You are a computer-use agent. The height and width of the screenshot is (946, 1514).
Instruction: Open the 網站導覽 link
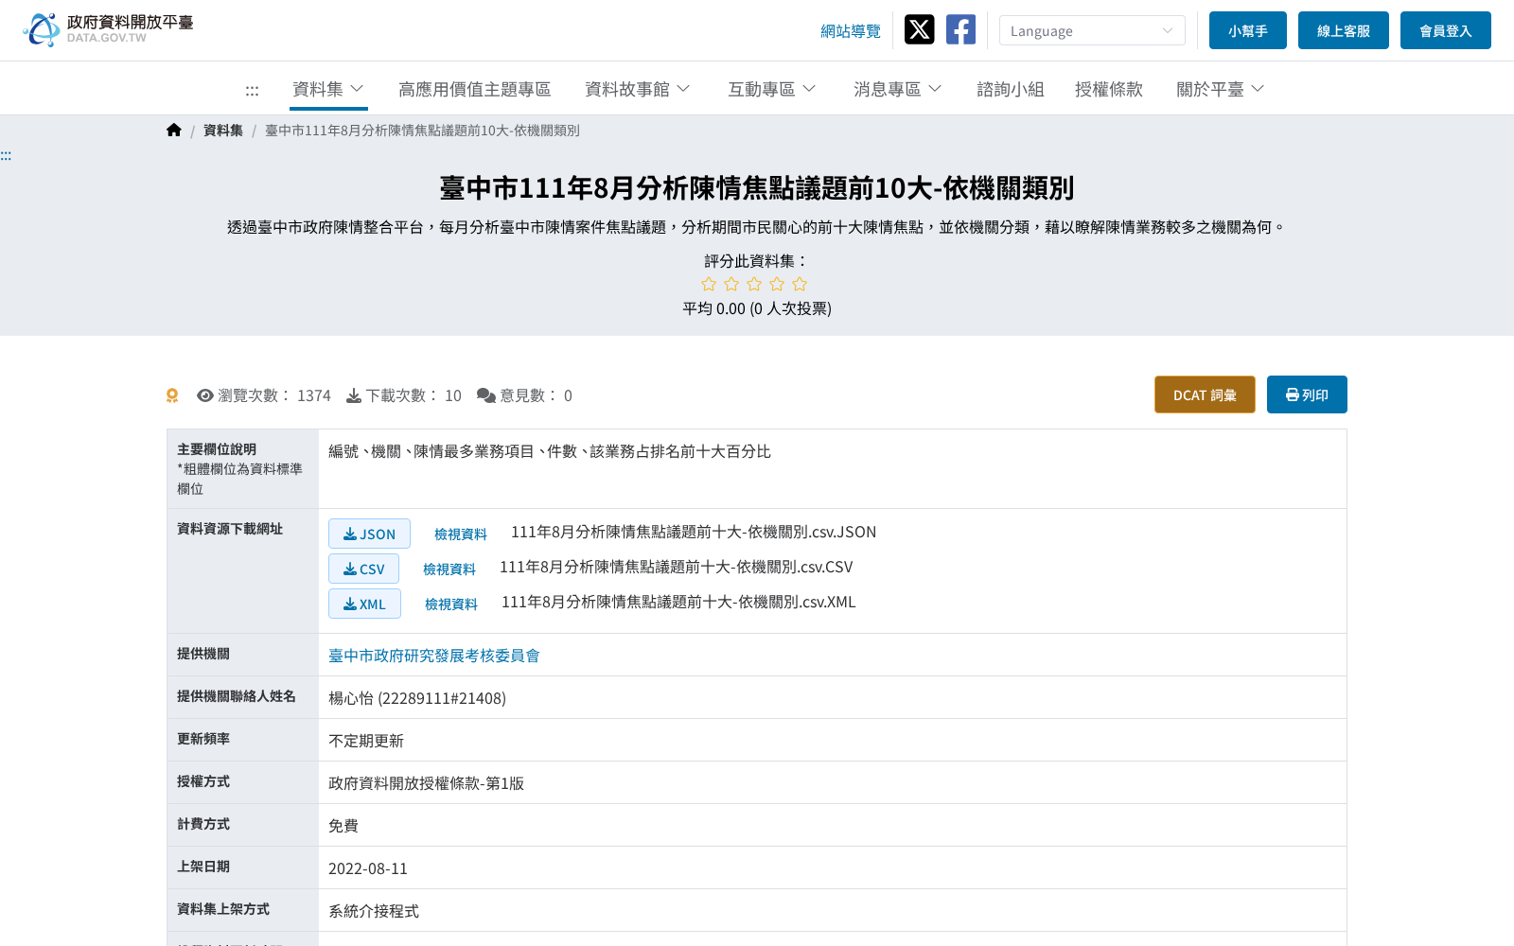coord(851,31)
